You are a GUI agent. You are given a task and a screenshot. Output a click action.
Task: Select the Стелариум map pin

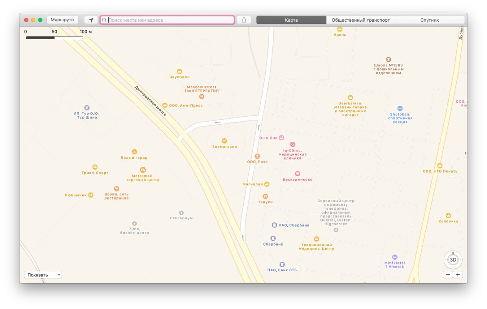pyautogui.click(x=181, y=213)
